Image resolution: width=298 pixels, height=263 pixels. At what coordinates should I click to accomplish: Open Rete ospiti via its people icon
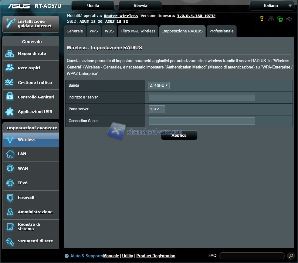point(10,68)
